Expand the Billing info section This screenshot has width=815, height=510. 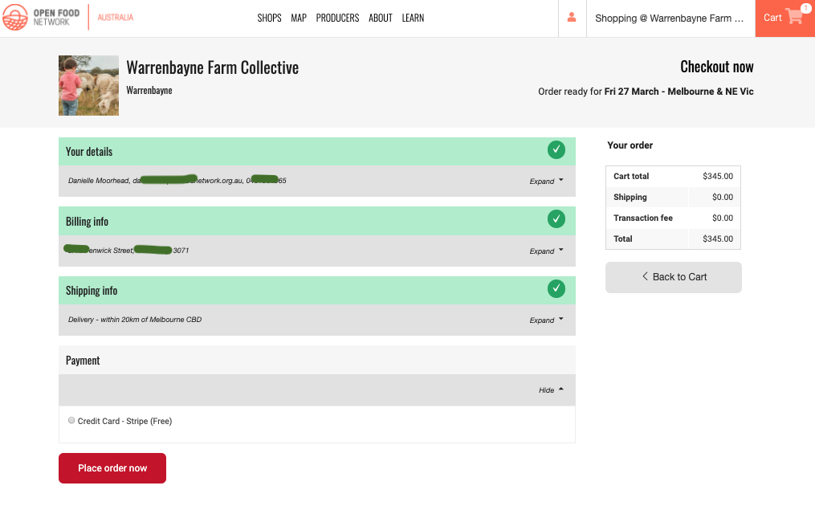[x=546, y=251]
